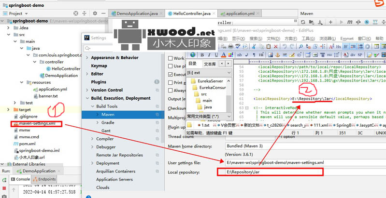
Task: Click the EditPlus bold B icon
Action: click(x=202, y=55)
